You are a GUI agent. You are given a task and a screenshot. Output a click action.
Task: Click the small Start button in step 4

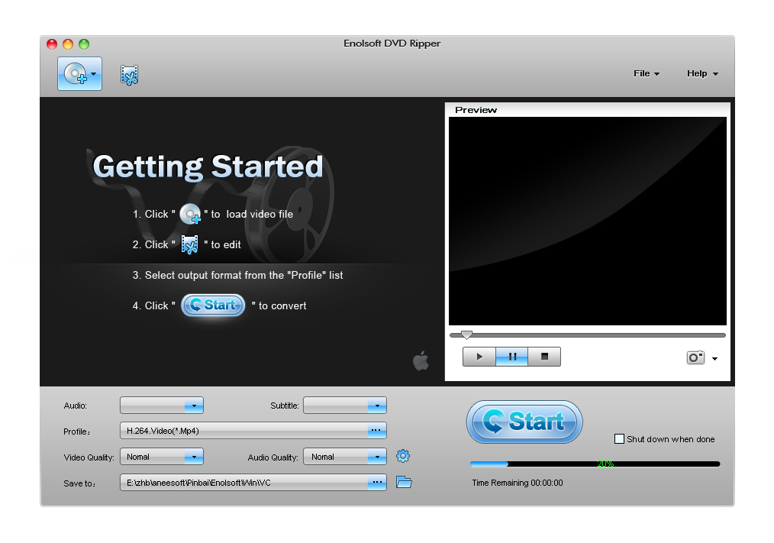coord(213,305)
